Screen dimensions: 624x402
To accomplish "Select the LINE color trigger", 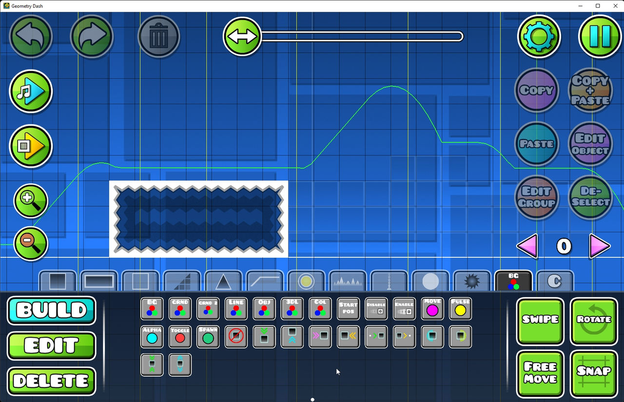I will click(236, 308).
